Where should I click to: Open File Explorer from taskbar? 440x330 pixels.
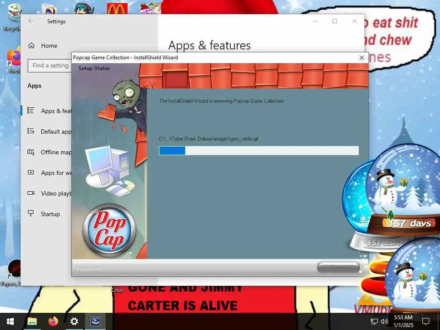(x=32, y=321)
